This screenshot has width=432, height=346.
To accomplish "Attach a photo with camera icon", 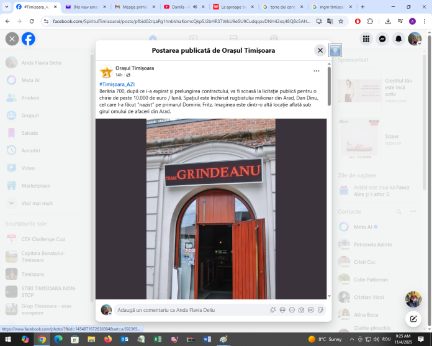I will (301, 310).
